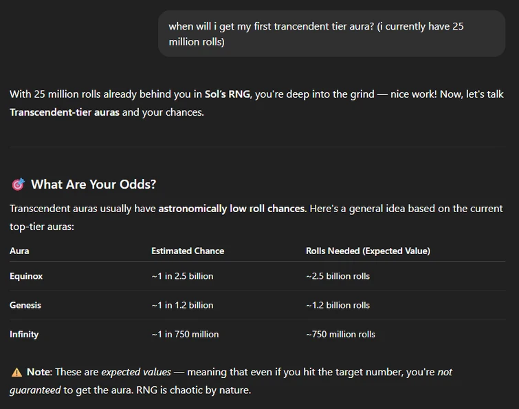Image resolution: width=519 pixels, height=409 pixels.
Task: Click the user's message bubble
Action: coord(331,34)
